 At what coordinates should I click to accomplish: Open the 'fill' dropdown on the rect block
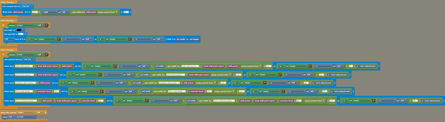click(9, 39)
